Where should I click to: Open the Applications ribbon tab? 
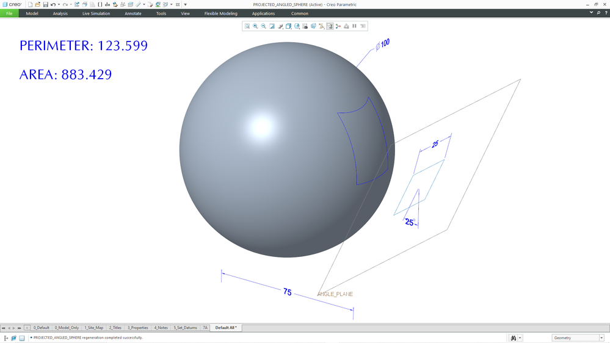[x=263, y=13]
